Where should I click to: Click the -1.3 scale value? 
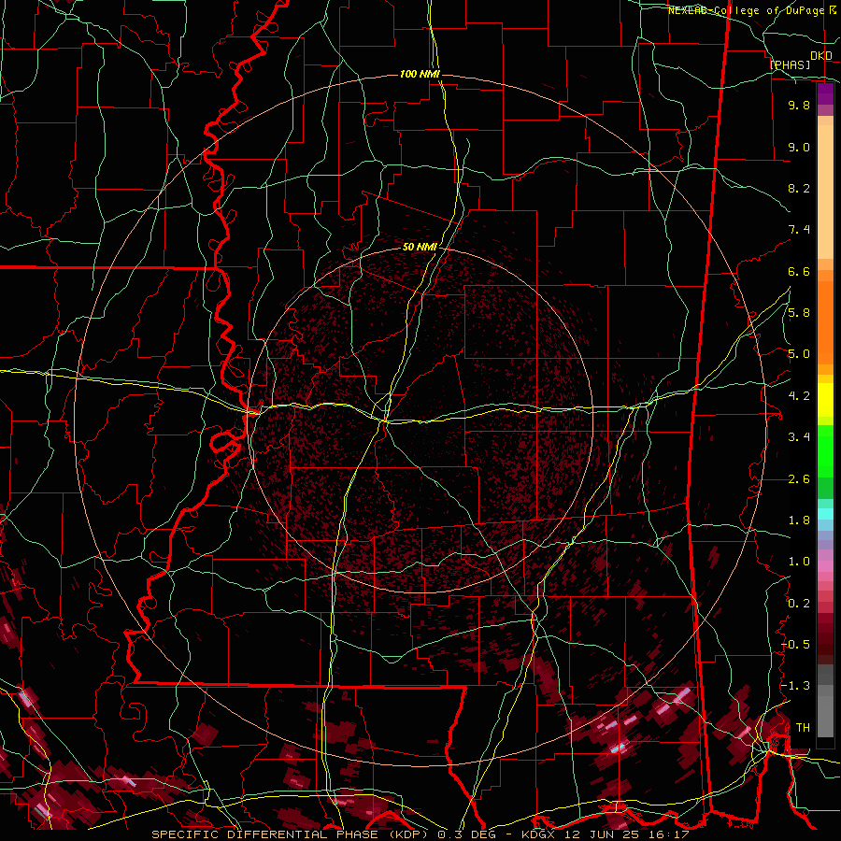[x=795, y=686]
